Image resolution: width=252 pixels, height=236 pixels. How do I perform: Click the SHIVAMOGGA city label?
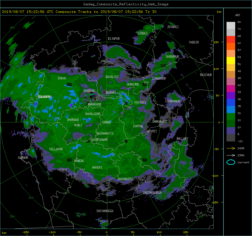pos(105,211)
